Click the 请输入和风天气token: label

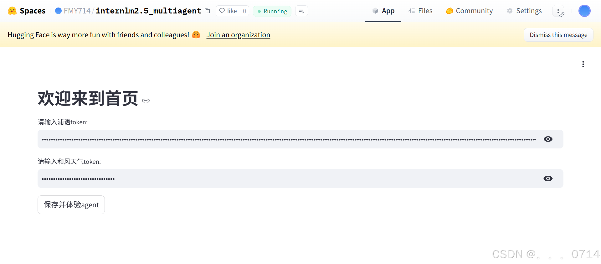tap(69, 162)
